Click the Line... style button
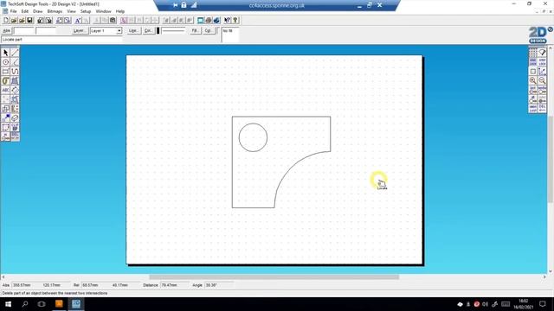Image resolution: width=554 pixels, height=311 pixels. [x=133, y=31]
